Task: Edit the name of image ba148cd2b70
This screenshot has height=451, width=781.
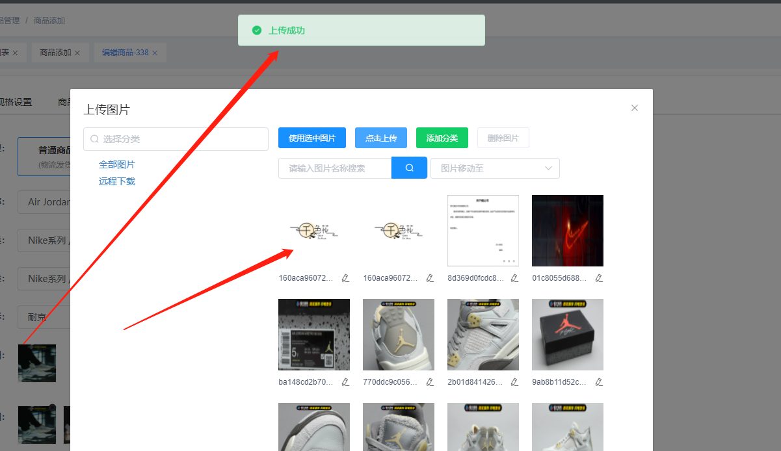Action: tap(345, 382)
